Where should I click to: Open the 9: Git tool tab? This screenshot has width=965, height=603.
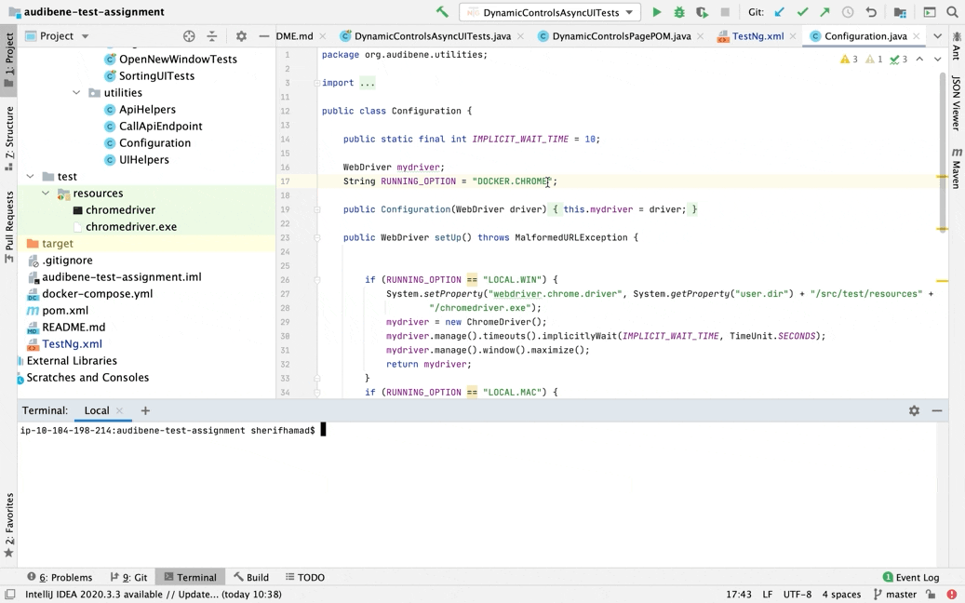coord(128,577)
